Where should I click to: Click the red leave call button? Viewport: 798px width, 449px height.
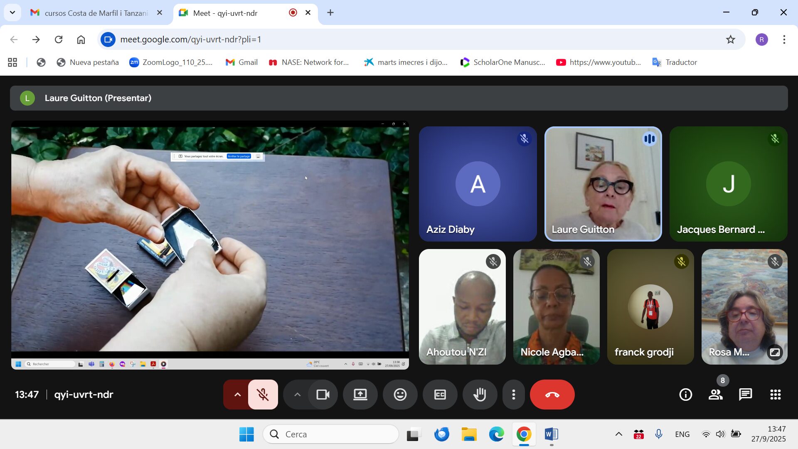coord(552,395)
